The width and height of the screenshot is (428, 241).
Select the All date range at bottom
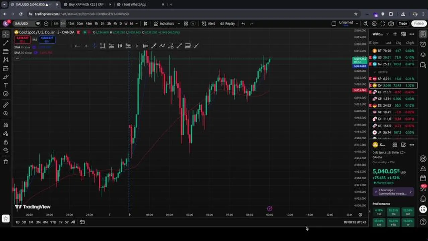coord(73,222)
